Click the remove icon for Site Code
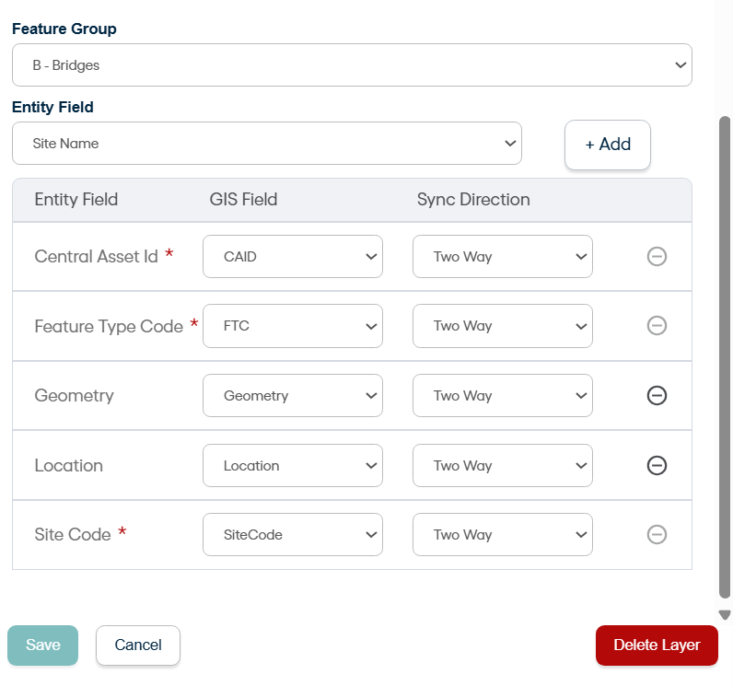The height and width of the screenshot is (686, 733). [x=657, y=534]
